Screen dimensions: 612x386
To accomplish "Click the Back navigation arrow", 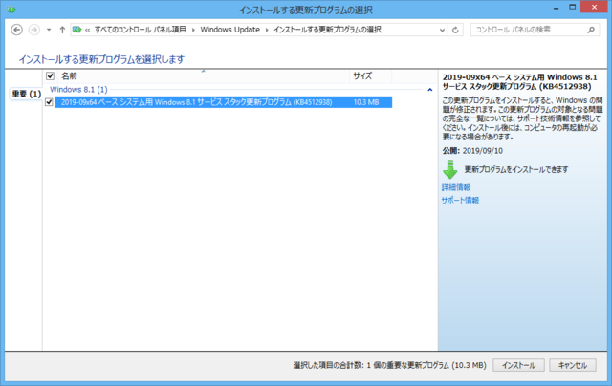I will tap(17, 30).
